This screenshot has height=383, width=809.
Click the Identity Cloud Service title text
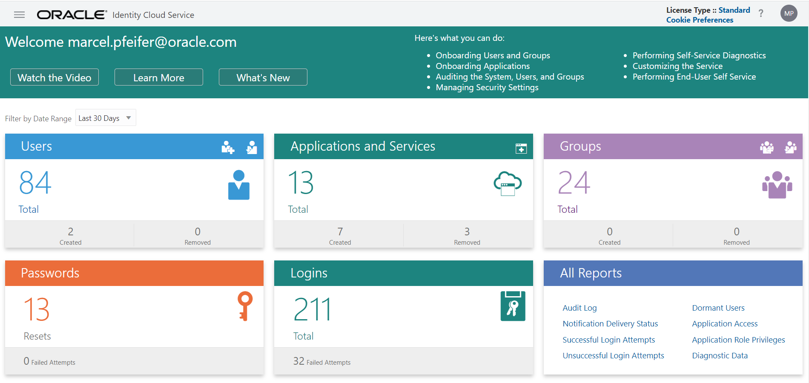(x=153, y=15)
